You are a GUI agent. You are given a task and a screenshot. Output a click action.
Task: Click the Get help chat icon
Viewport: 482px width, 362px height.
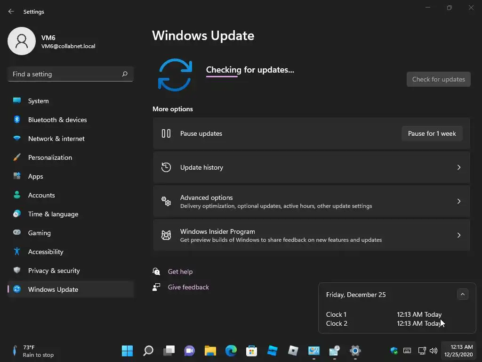tap(156, 271)
